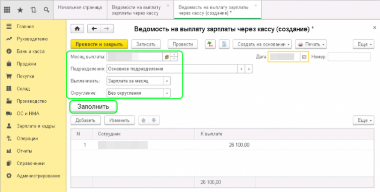Click Заполнить button

coord(93,107)
